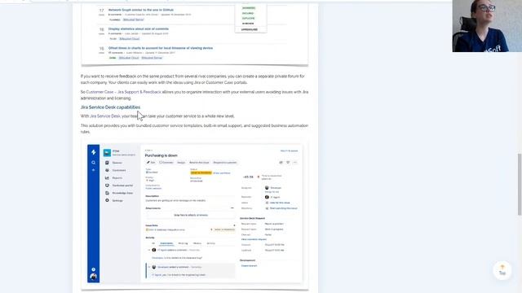Choose UNRESOLVED option in the status dropdown list
This screenshot has width=522, height=293.
[250, 29]
